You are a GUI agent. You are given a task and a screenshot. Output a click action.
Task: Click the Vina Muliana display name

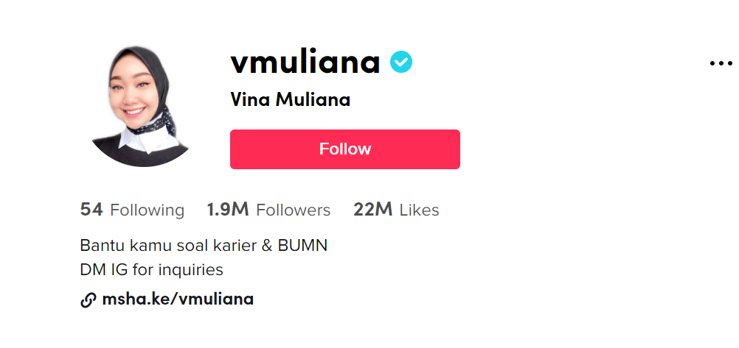291,100
